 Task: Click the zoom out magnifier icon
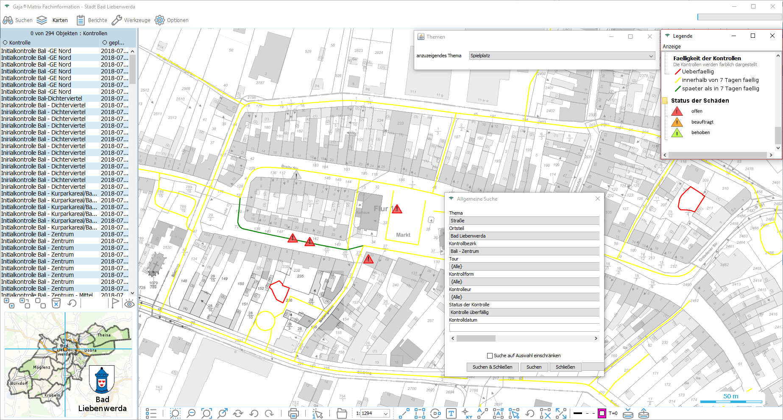pos(191,413)
